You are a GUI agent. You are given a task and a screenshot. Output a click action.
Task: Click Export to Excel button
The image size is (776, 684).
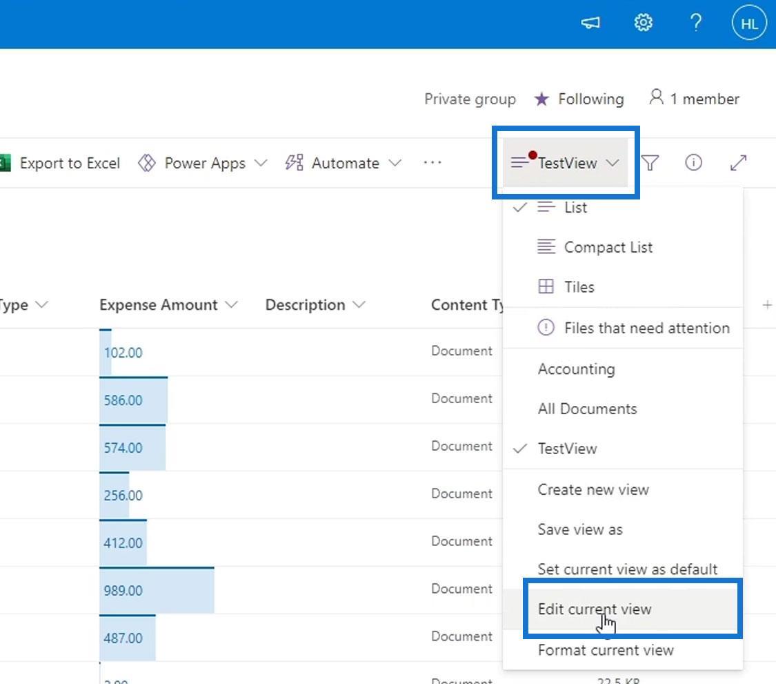tap(60, 163)
